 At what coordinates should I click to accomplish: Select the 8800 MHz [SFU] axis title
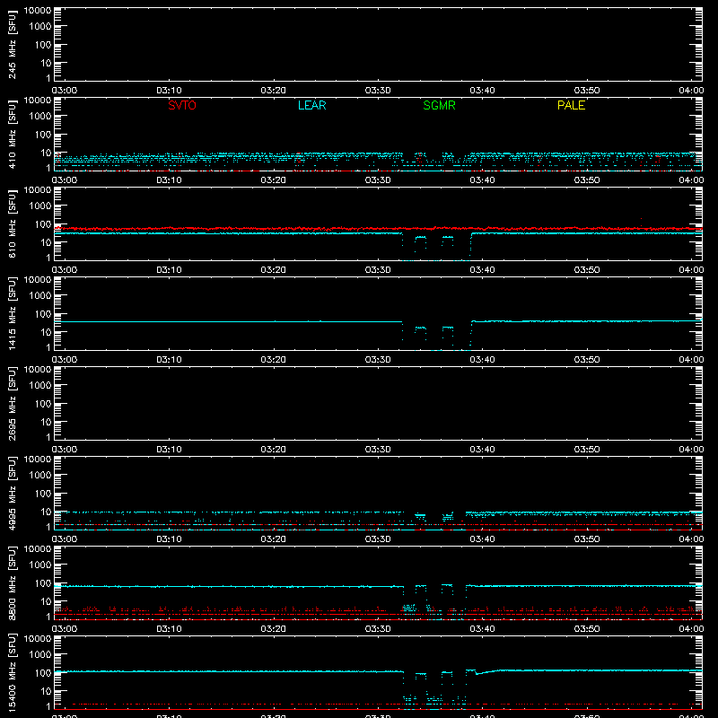click(x=12, y=582)
